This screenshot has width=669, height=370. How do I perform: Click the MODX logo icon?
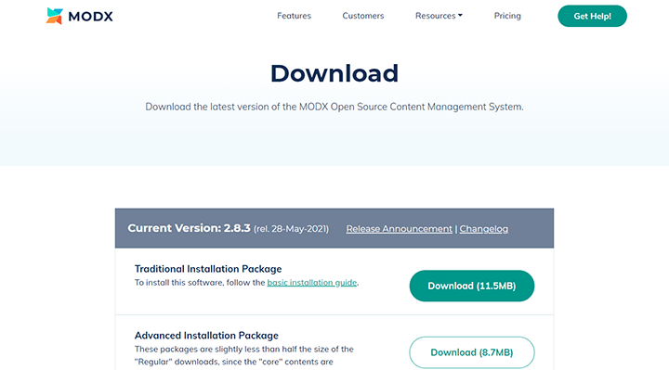pyautogui.click(x=55, y=16)
